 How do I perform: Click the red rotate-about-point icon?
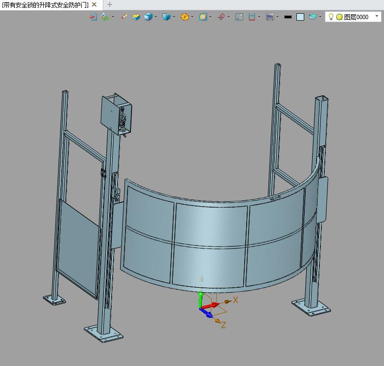pos(221,17)
